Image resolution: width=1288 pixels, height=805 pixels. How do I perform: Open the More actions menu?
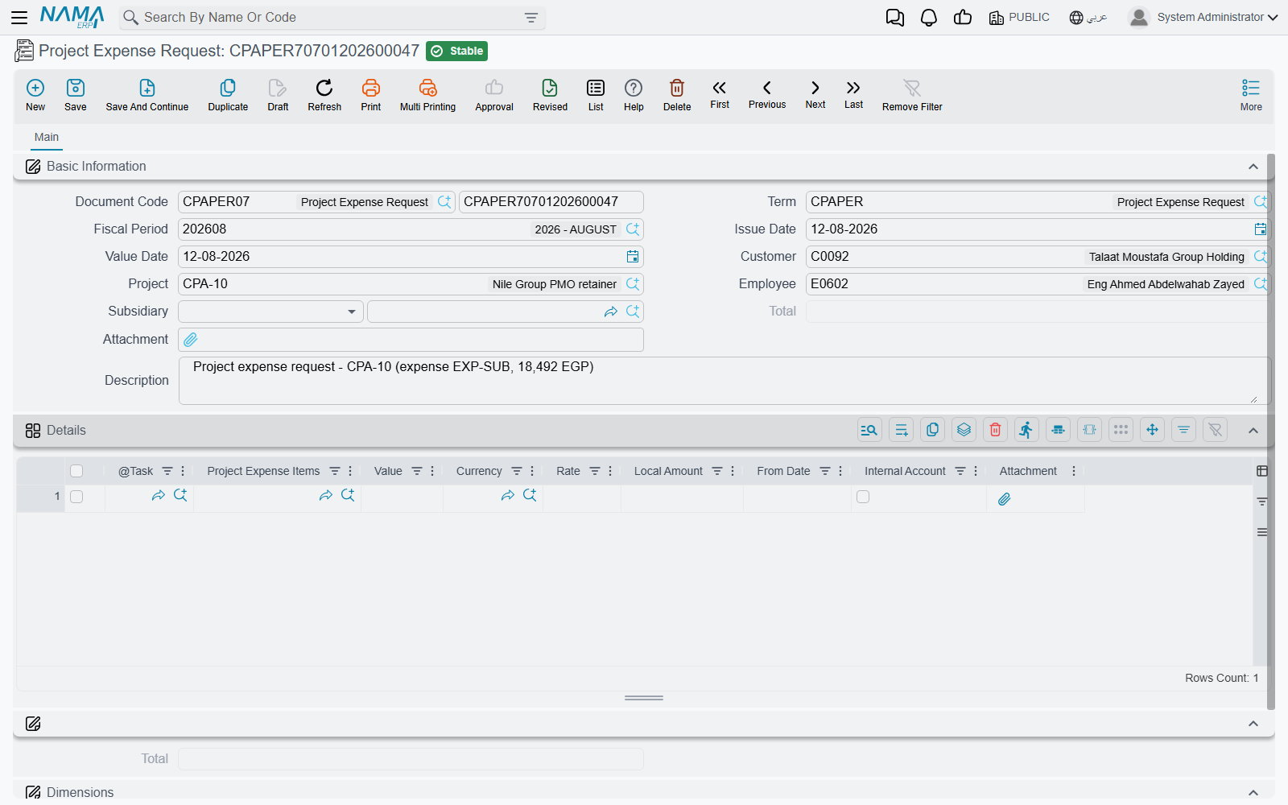(x=1251, y=95)
